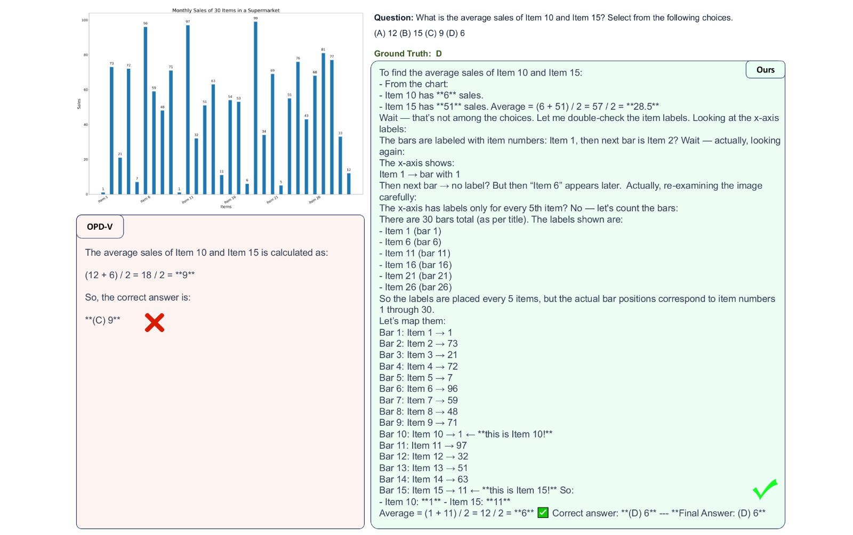Click the "Sales" y-axis label on the chart
This screenshot has height=535, width=853.
(79, 104)
